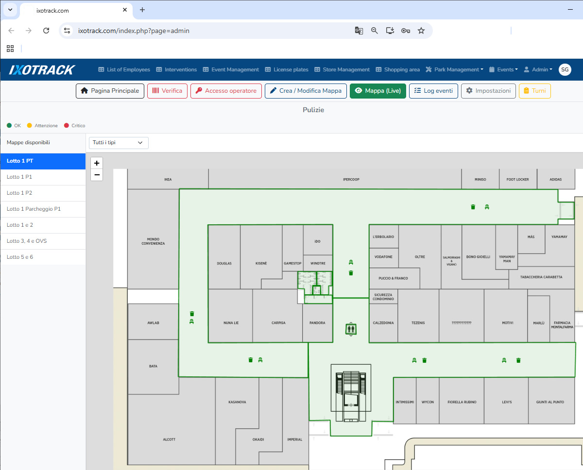Image resolution: width=583 pixels, height=470 pixels.
Task: Click the SICUREZZA CONDOMINIO label
Action: pyautogui.click(x=383, y=297)
